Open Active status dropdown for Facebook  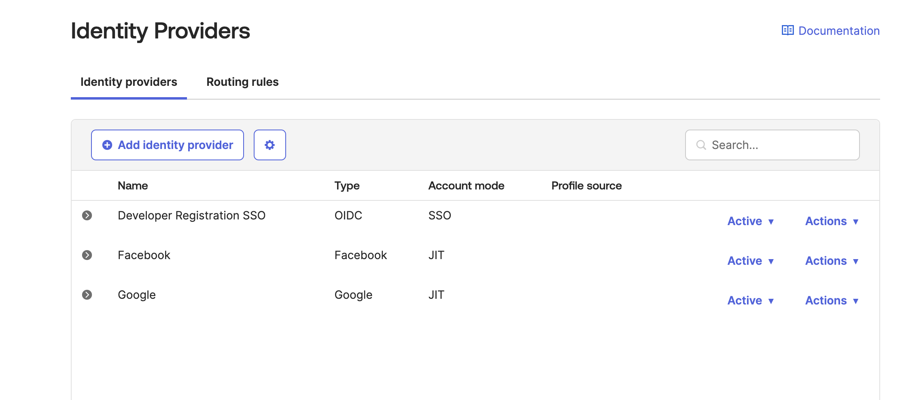[x=751, y=261]
